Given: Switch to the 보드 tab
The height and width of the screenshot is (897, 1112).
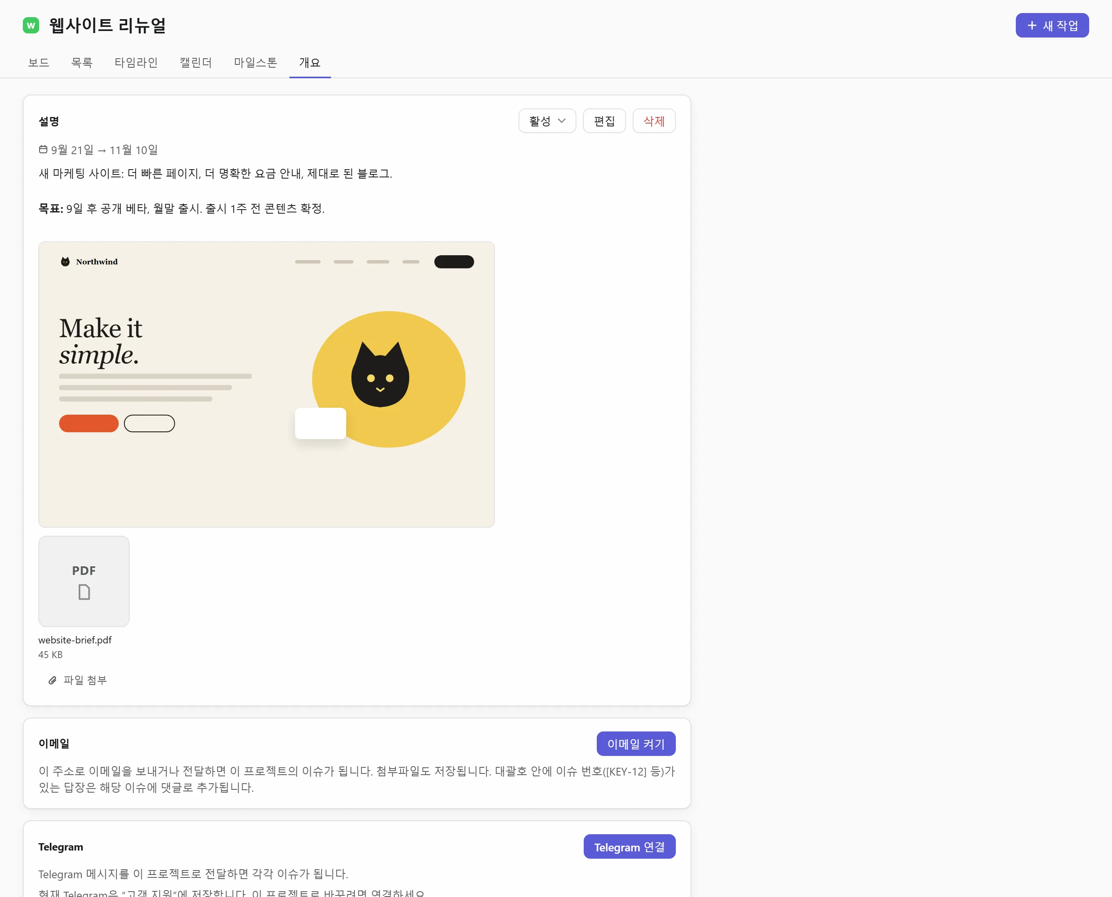Looking at the screenshot, I should [39, 62].
